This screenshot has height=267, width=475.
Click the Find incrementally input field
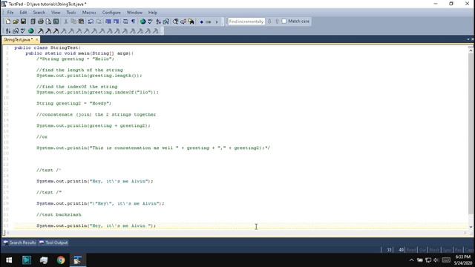tap(246, 22)
